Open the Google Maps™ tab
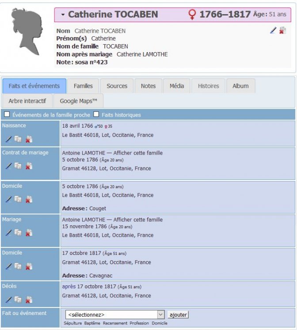Image resolution: width=297 pixels, height=330 pixels. point(78,101)
